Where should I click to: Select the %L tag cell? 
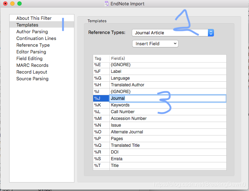tap(101, 112)
